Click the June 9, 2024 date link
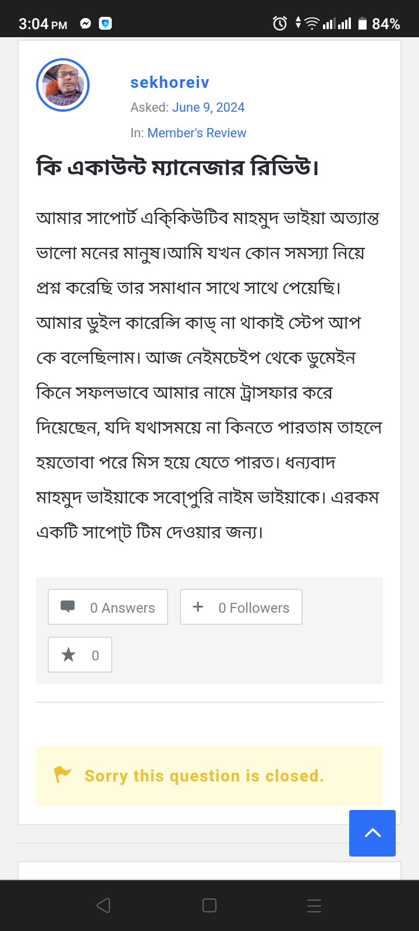This screenshot has width=419, height=931. 208,108
